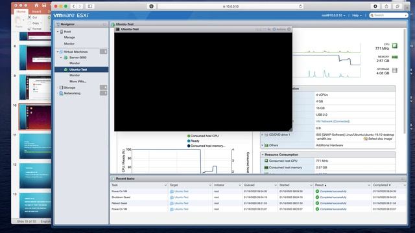This screenshot has height=233, width=415.
Task: Select Virtual Machines in Navigator
Action: [x=76, y=52]
